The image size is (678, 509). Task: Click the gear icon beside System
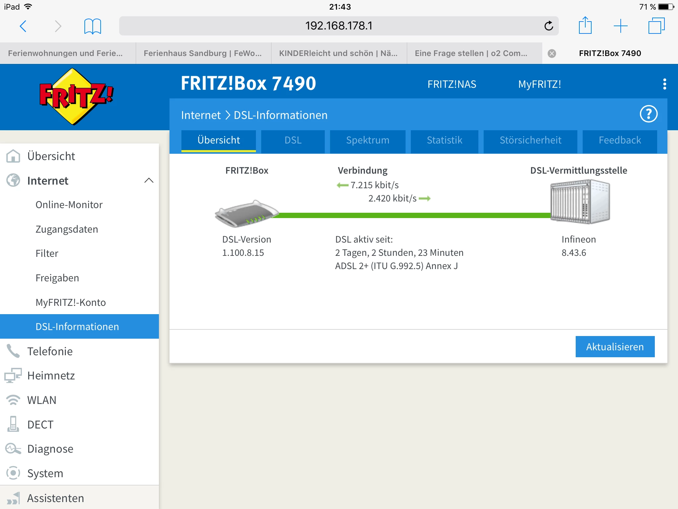click(13, 473)
